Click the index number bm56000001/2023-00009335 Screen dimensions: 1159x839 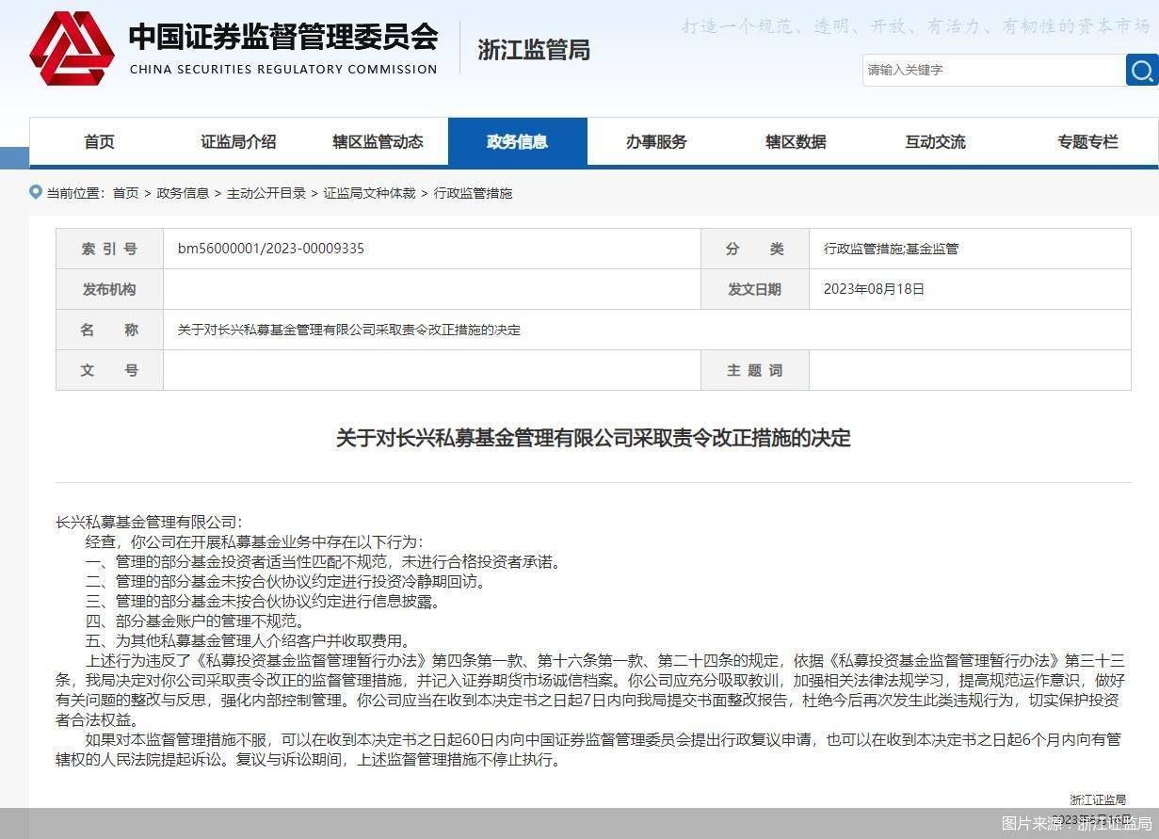point(271,249)
